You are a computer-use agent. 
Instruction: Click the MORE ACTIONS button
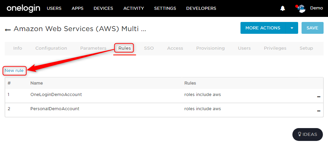point(263,28)
